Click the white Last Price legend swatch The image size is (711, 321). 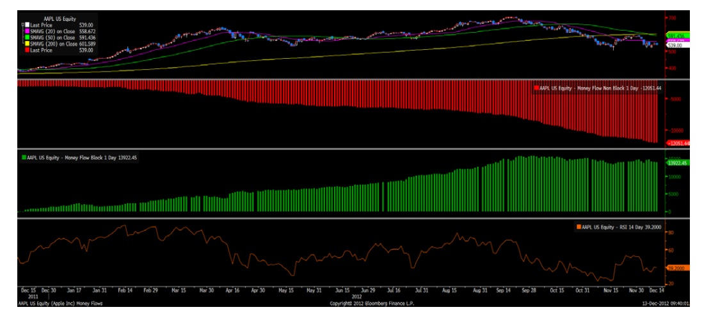(x=27, y=24)
